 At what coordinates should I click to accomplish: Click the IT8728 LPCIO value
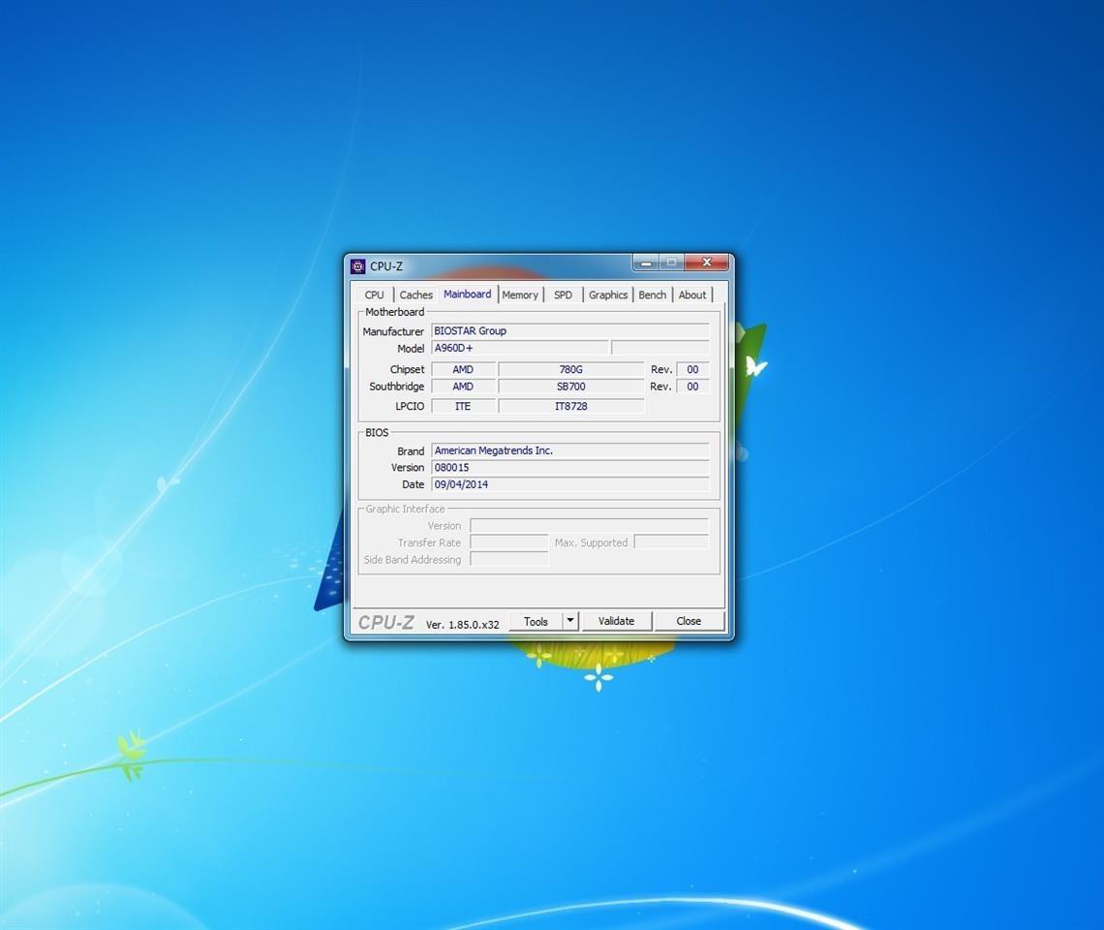(571, 406)
